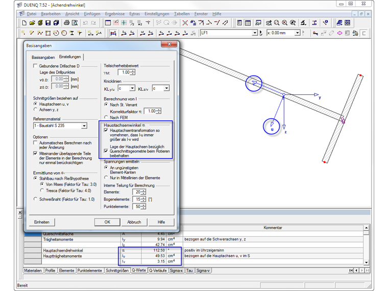Open the x: 0.00 mm position dropdown
This screenshot has height=291, width=388.
coord(298,33)
